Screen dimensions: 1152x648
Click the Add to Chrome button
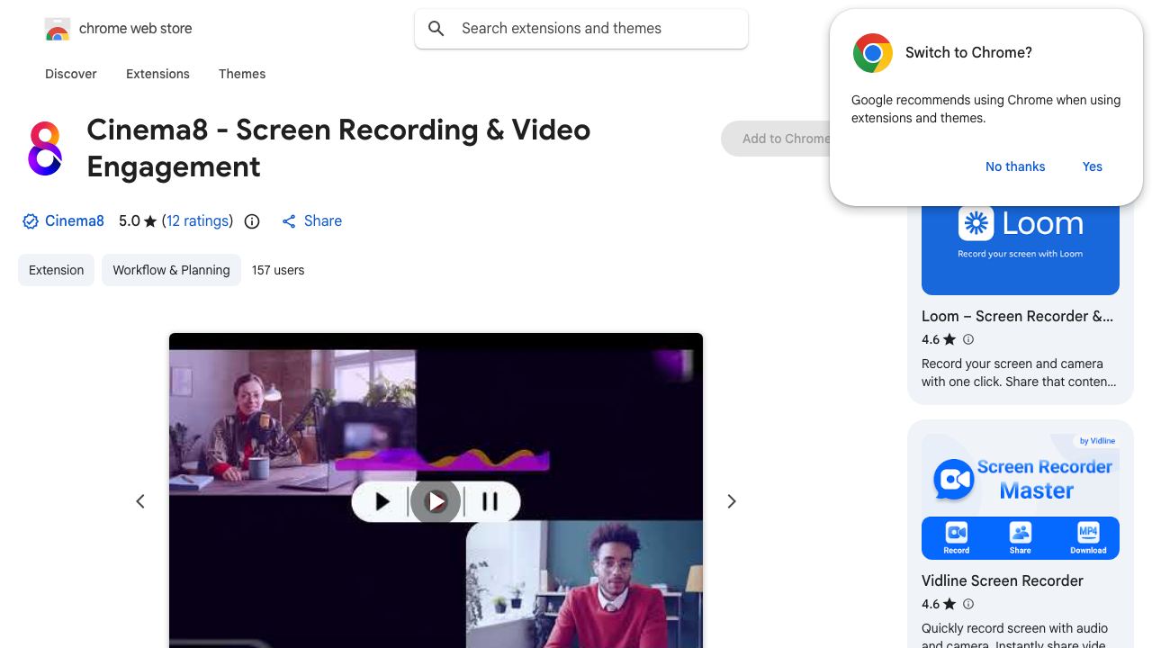click(776, 139)
